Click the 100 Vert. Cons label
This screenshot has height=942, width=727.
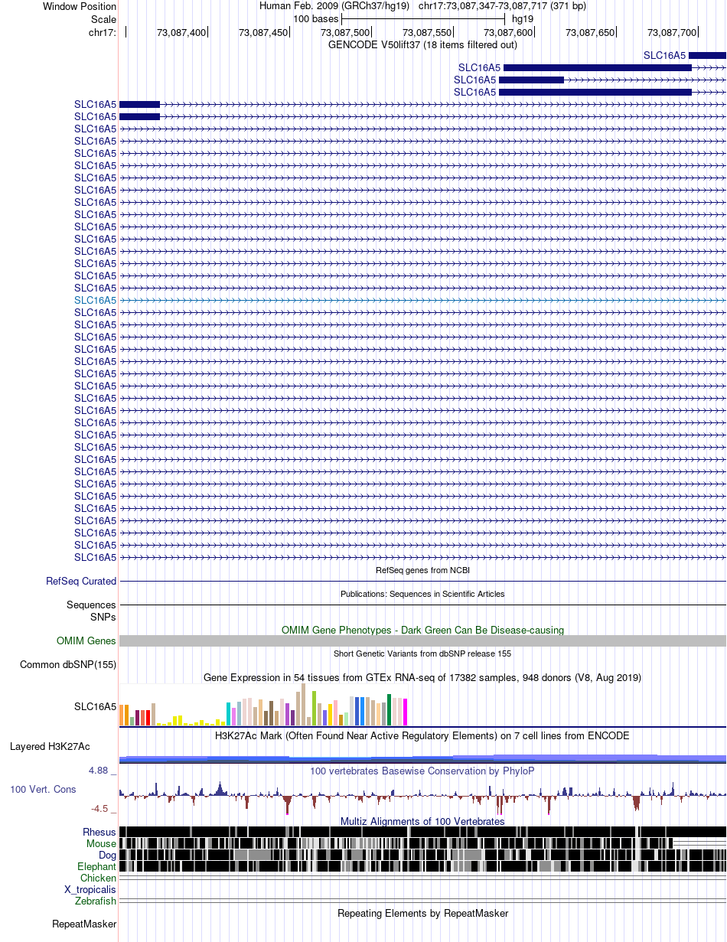point(43,789)
